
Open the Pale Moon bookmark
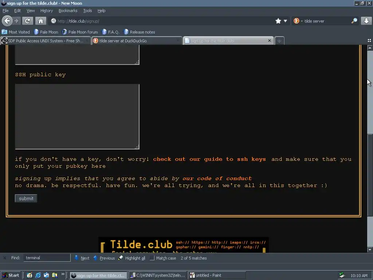click(46, 32)
